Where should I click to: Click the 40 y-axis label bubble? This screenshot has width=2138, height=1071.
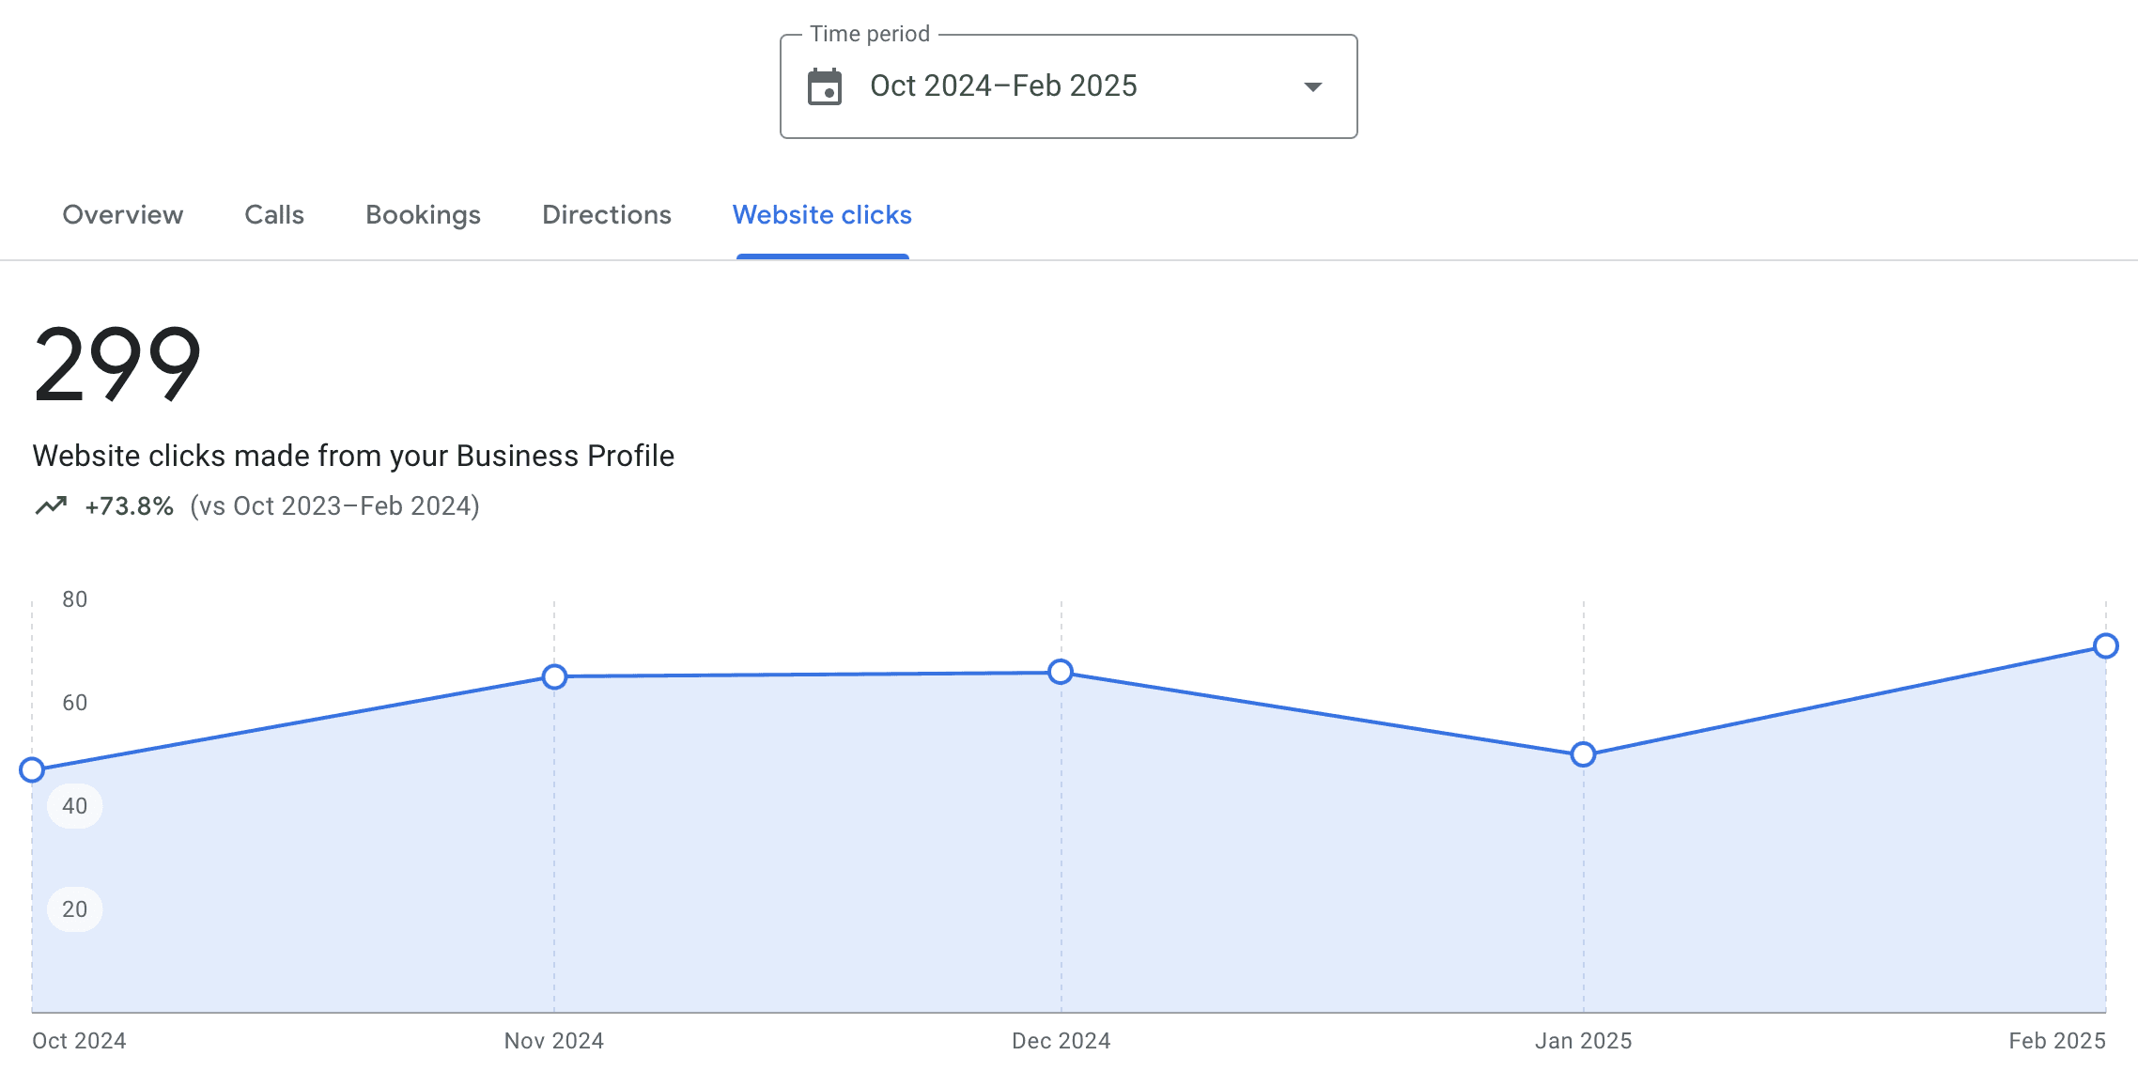tap(75, 806)
